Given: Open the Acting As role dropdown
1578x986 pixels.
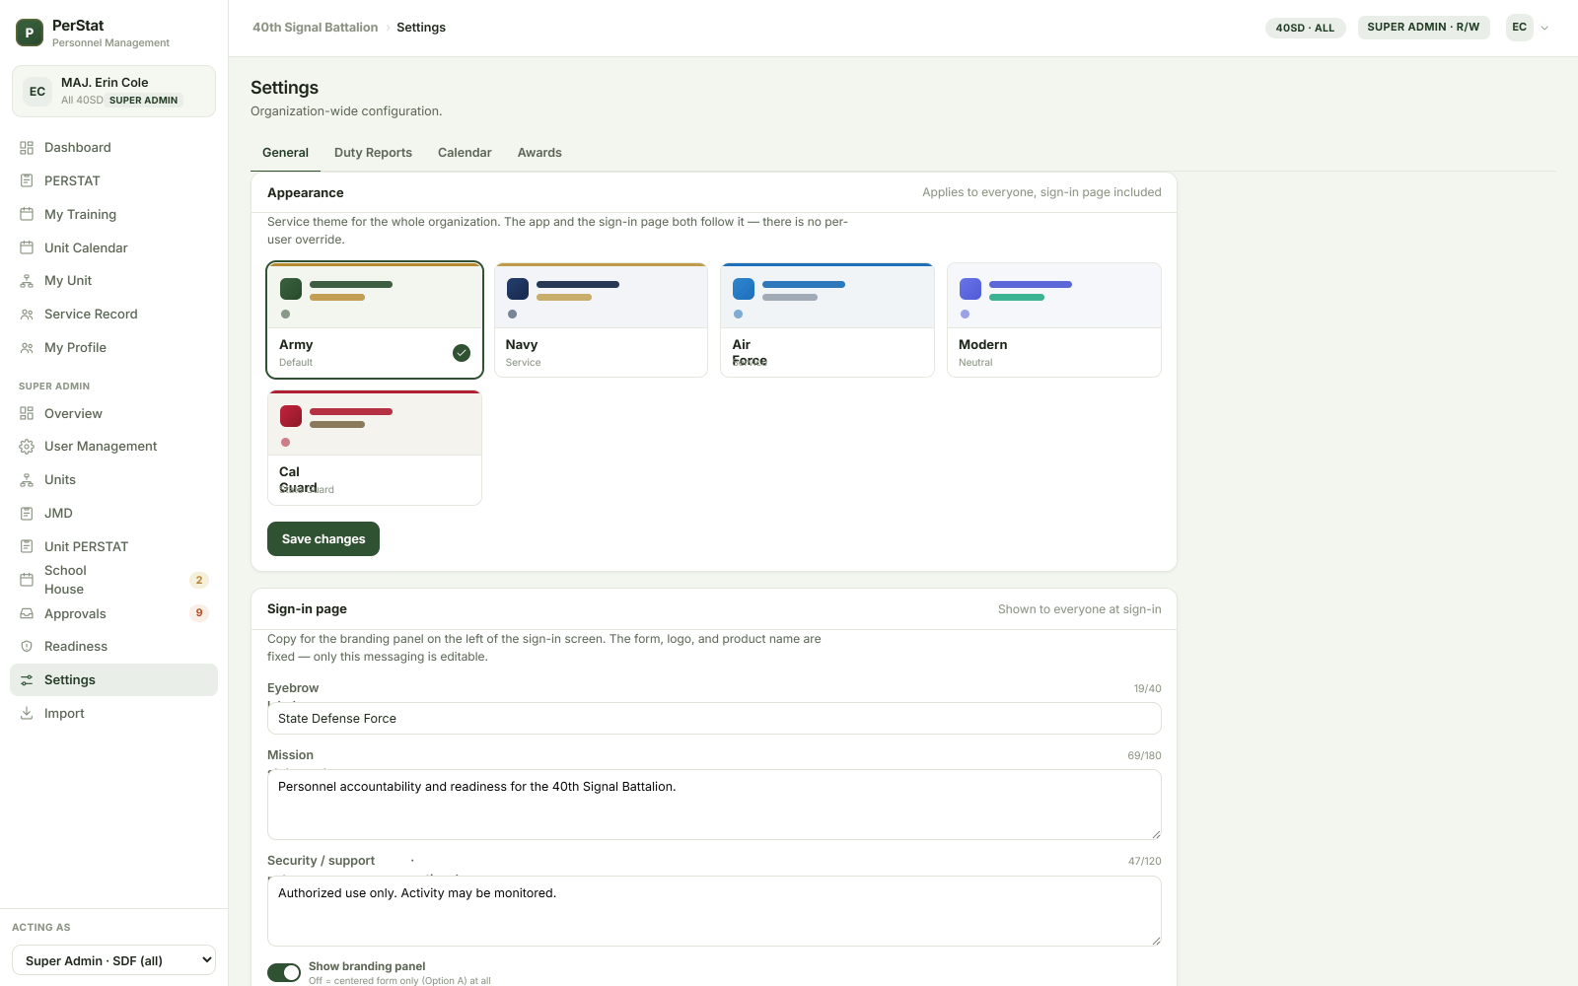Looking at the screenshot, I should (113, 960).
